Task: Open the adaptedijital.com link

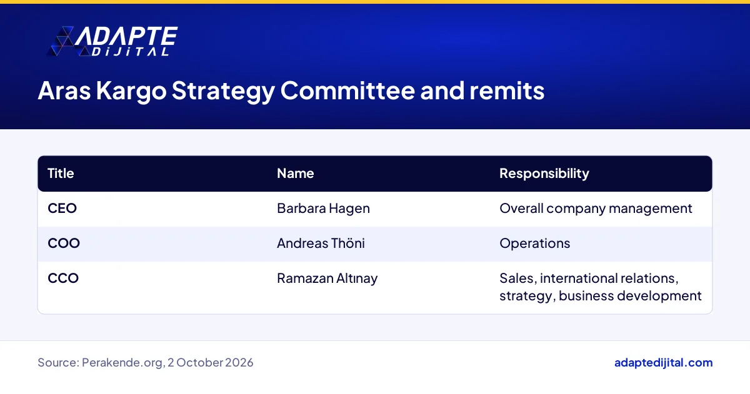Action: click(x=663, y=363)
